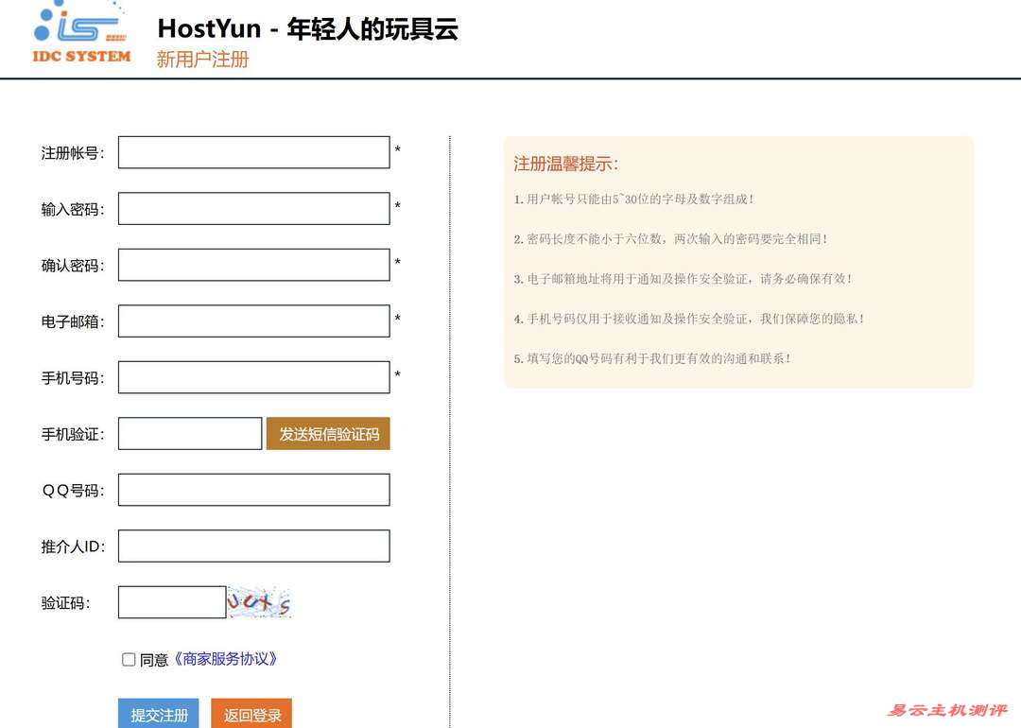Click the 验证码 captcha input box
The image size is (1021, 728).
[x=172, y=602]
